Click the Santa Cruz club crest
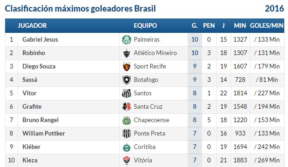 (127, 107)
